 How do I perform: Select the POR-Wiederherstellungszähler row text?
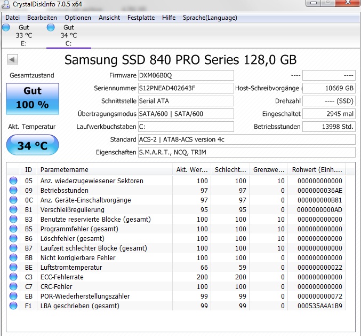[85, 296]
